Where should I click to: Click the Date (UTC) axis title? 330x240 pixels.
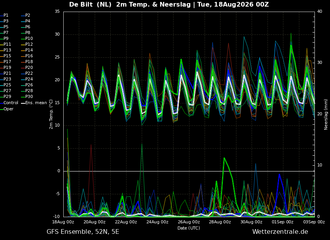tap(189, 228)
